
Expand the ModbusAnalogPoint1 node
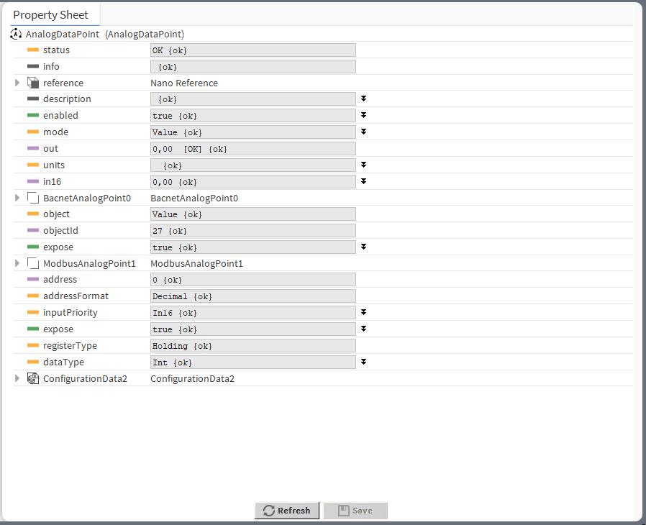pyautogui.click(x=17, y=264)
